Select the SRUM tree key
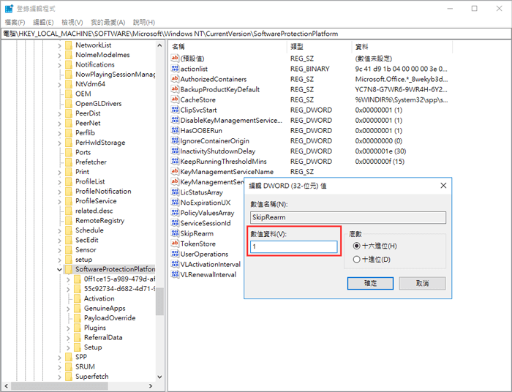The width and height of the screenshot is (512, 392). point(85,366)
